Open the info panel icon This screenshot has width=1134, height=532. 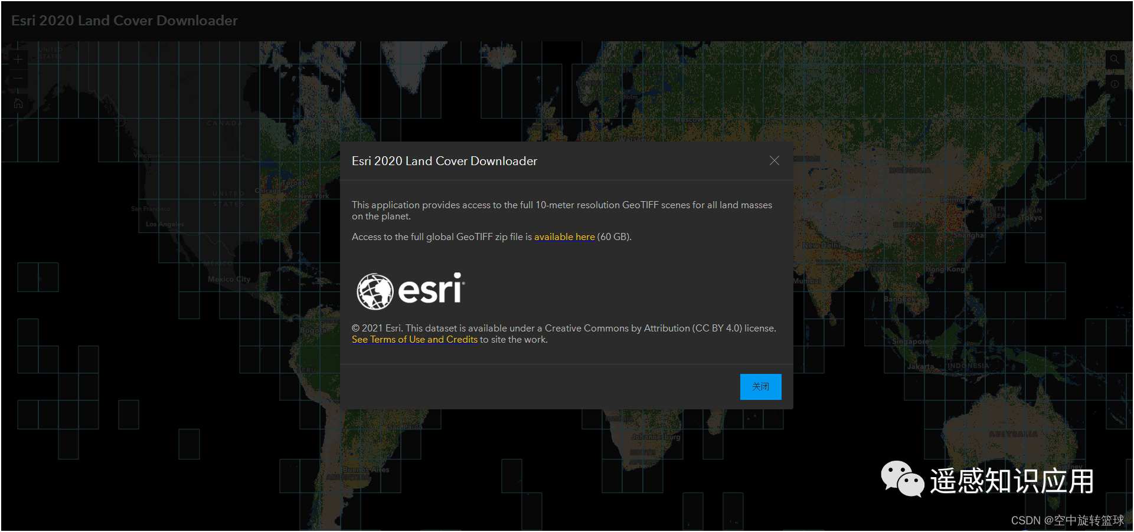(x=1114, y=84)
